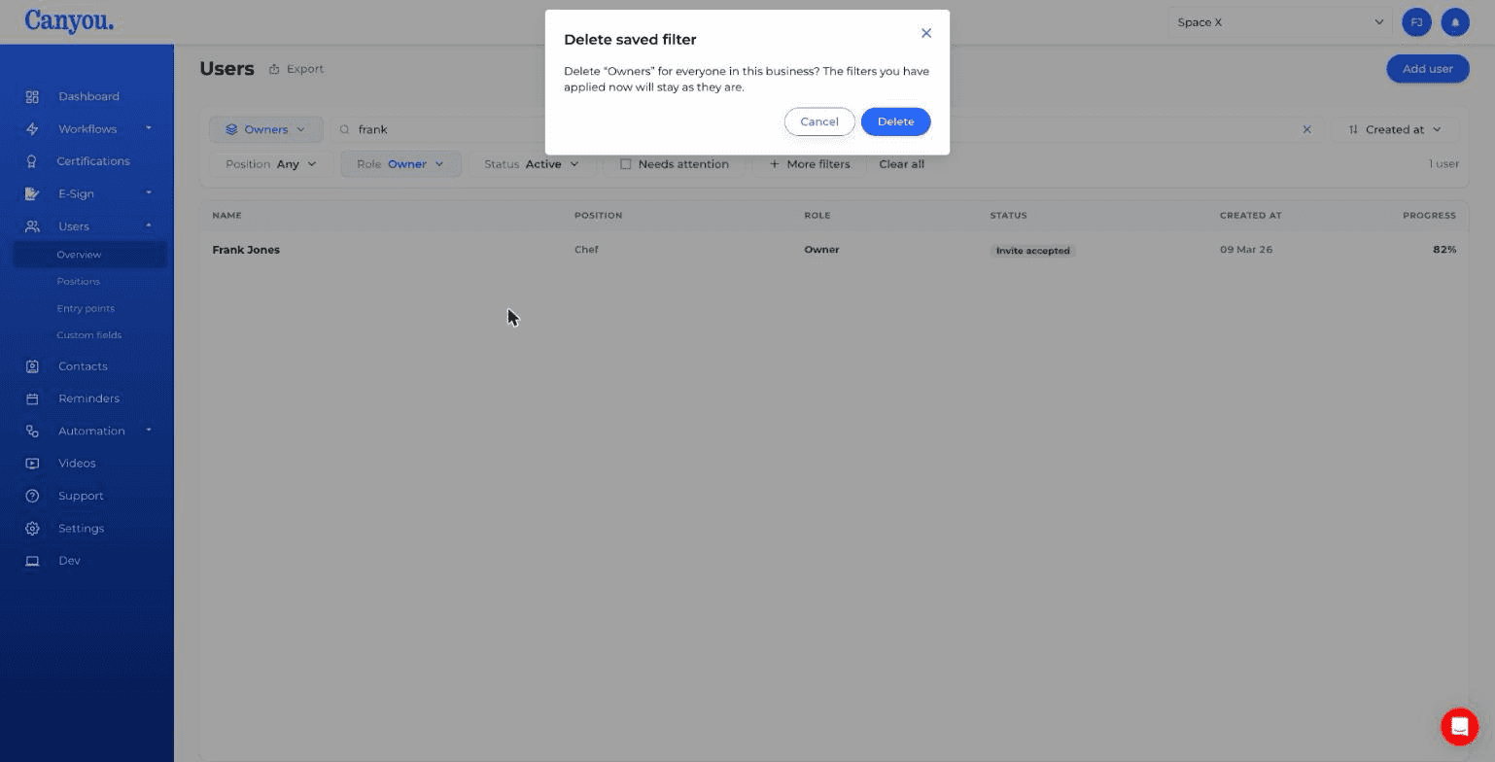Screen dimensions: 1495x762
Task: Open notifications bell icon
Action: pos(1455,22)
